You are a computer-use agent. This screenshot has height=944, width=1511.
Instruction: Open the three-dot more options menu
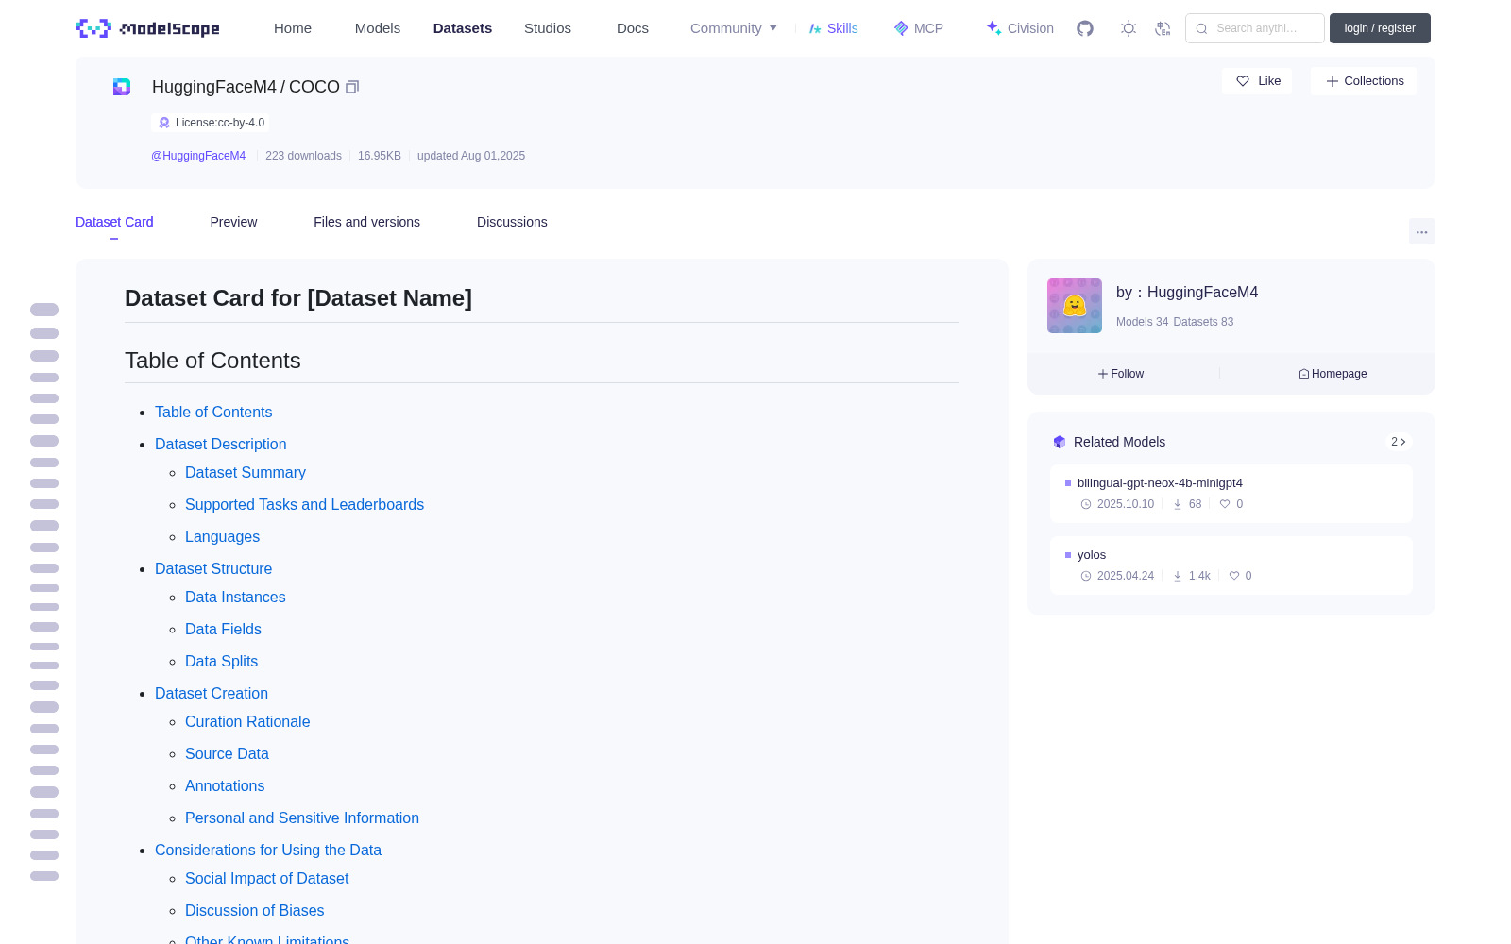tap(1422, 231)
